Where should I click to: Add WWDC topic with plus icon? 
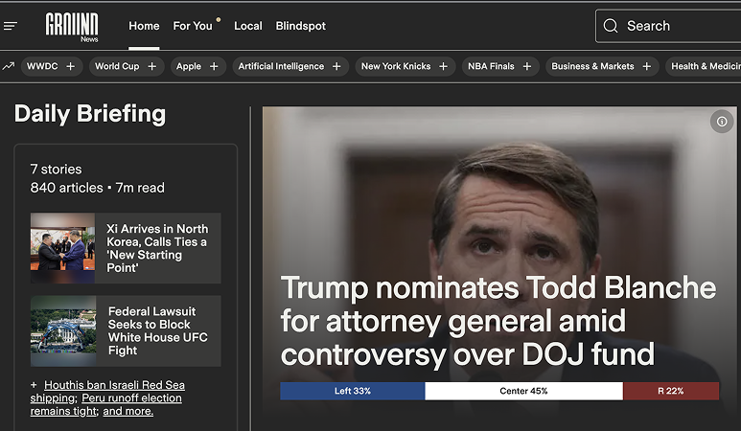point(70,66)
